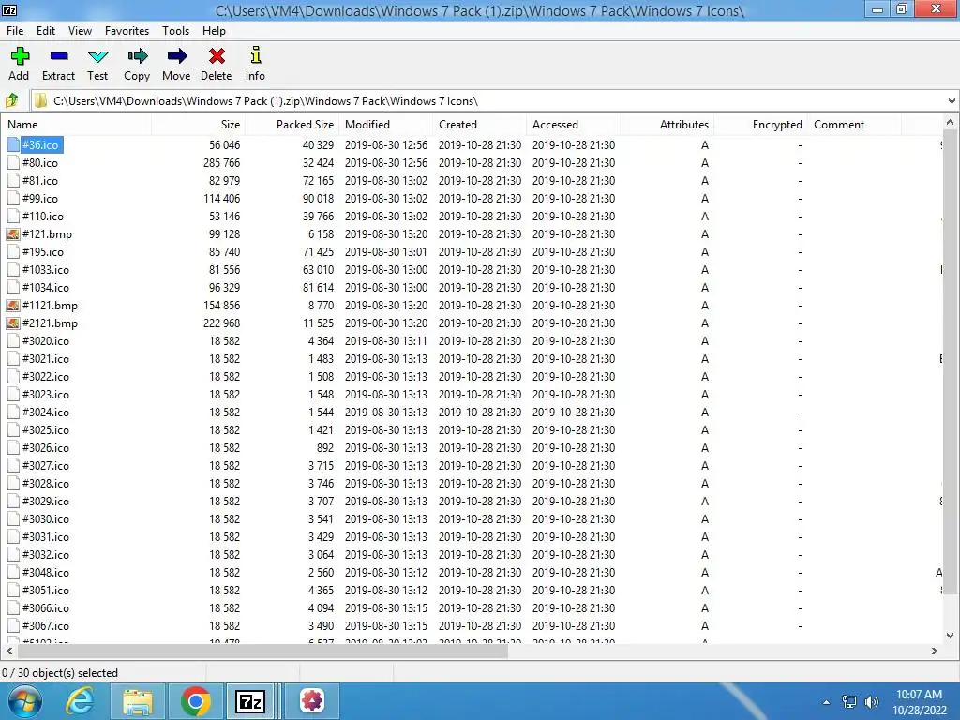Sort by the Created column header
Screen dimensions: 960x720
click(x=479, y=125)
